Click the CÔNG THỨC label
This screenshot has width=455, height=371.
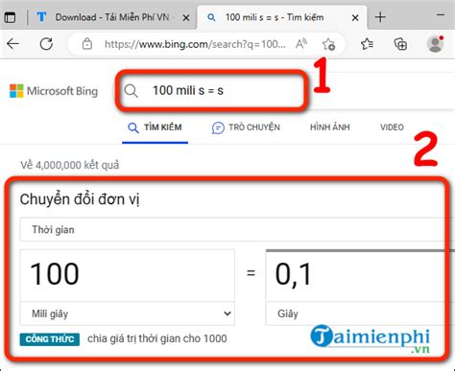click(50, 339)
